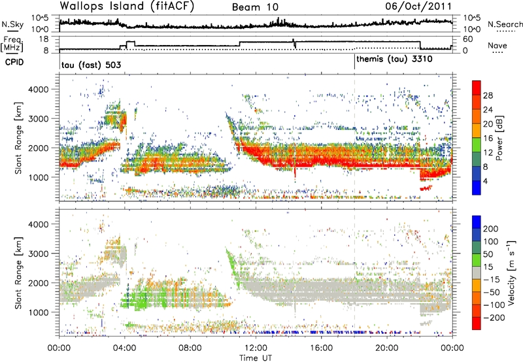Select the "Beam 10" label
Image resolution: width=523 pixels, height=362 pixels.
click(x=255, y=7)
